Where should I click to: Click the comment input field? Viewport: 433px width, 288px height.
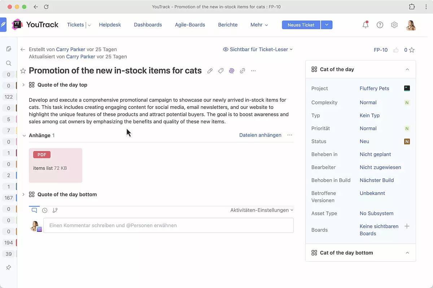pyautogui.click(x=169, y=225)
